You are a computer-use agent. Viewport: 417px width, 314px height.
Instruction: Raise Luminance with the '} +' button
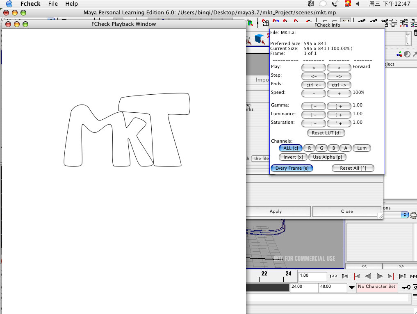(339, 115)
